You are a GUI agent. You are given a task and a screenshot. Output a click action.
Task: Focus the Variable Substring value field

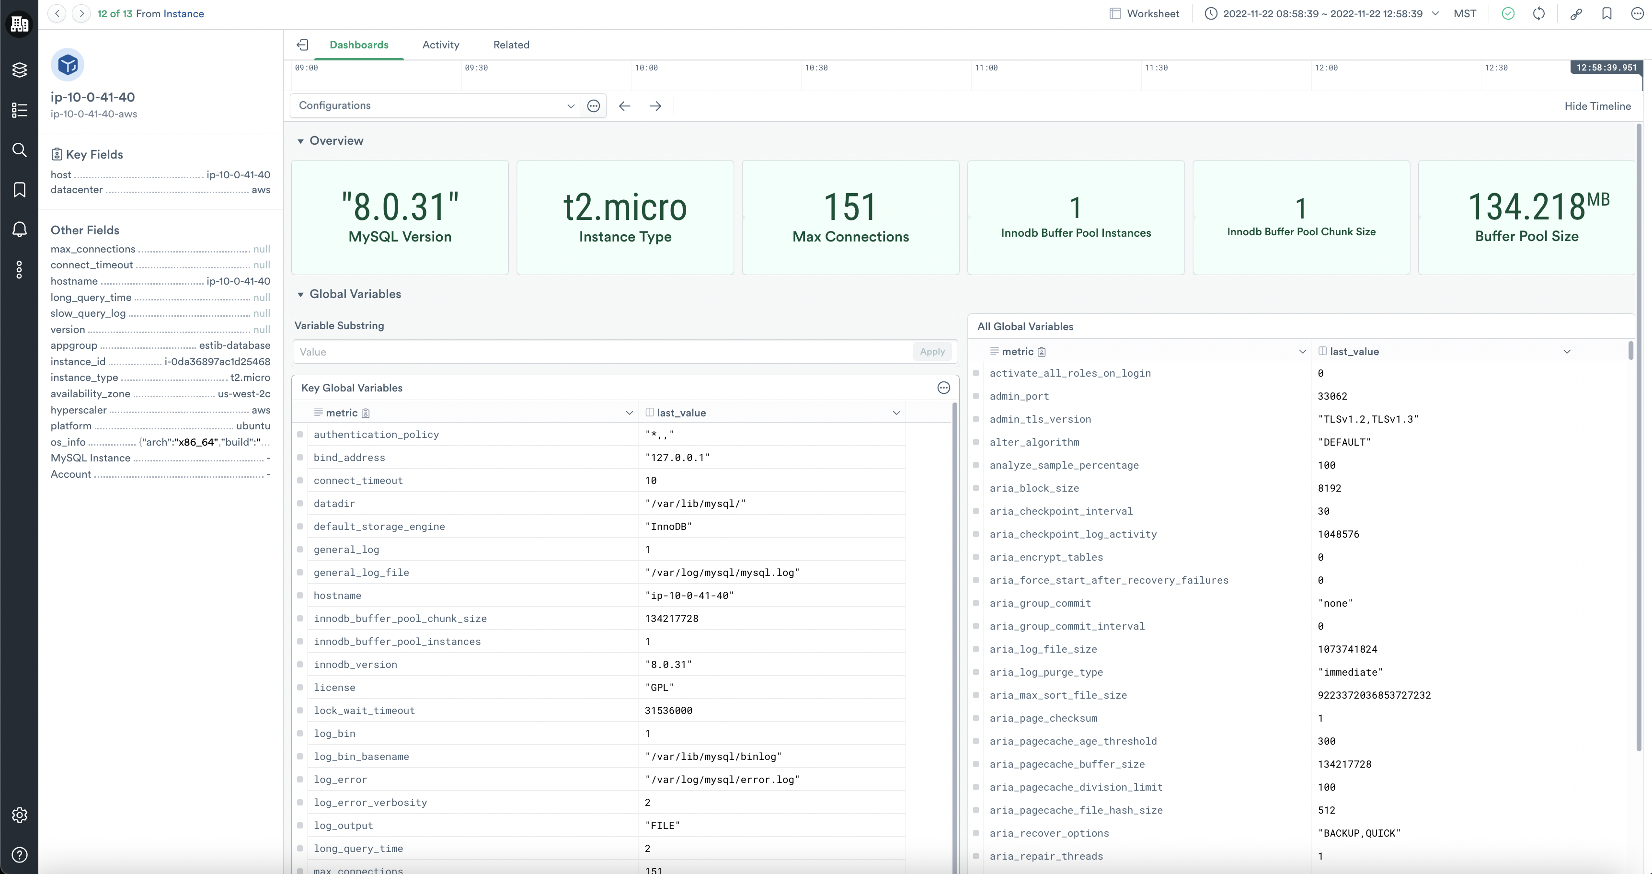[602, 352]
